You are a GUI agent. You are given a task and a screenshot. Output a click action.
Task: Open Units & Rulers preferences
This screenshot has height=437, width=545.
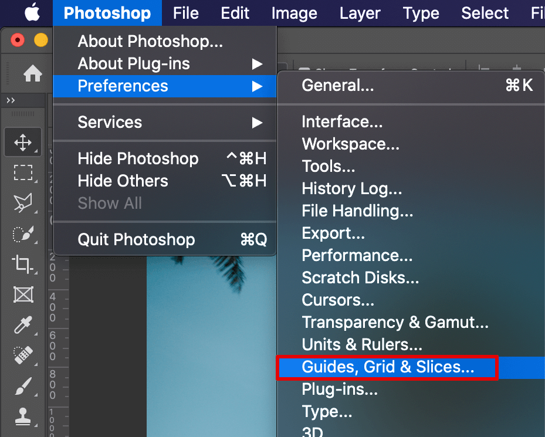click(361, 345)
